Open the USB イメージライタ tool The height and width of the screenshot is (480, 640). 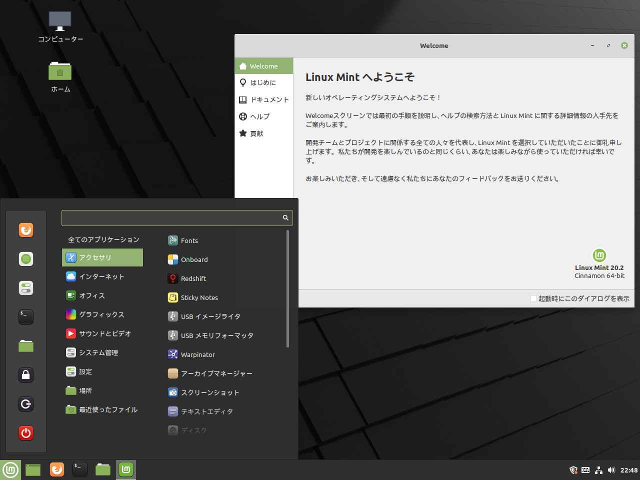(210, 316)
